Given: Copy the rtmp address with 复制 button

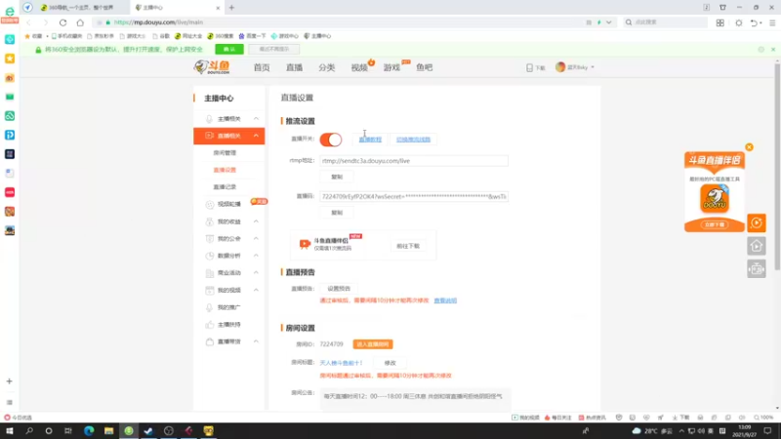Looking at the screenshot, I should pos(337,177).
